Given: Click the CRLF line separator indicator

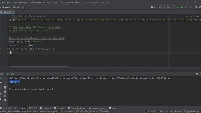Looking at the screenshot, I should pos(153,112).
